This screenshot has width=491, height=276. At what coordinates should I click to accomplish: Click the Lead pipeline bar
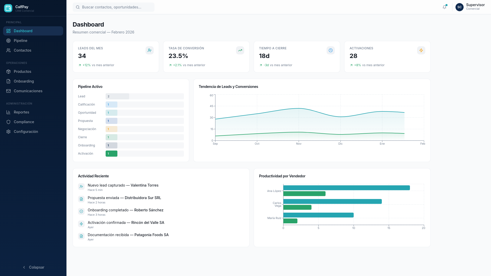[117, 96]
